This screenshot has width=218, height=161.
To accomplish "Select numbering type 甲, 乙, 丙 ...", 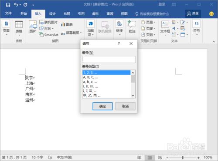I will (106, 96).
